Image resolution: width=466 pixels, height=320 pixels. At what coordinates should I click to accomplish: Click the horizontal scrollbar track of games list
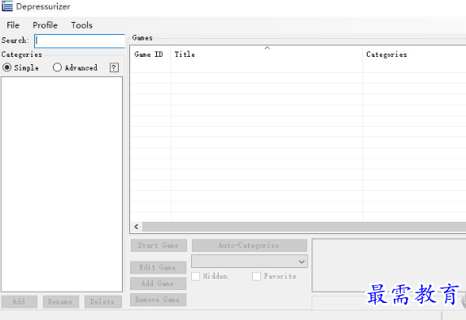tap(303, 227)
